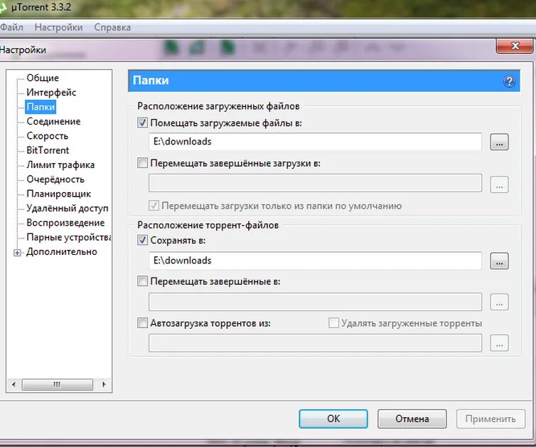This screenshot has height=447, width=536.
Task: Enable Перемещать завершённые в checkbox
Action: pyautogui.click(x=142, y=281)
